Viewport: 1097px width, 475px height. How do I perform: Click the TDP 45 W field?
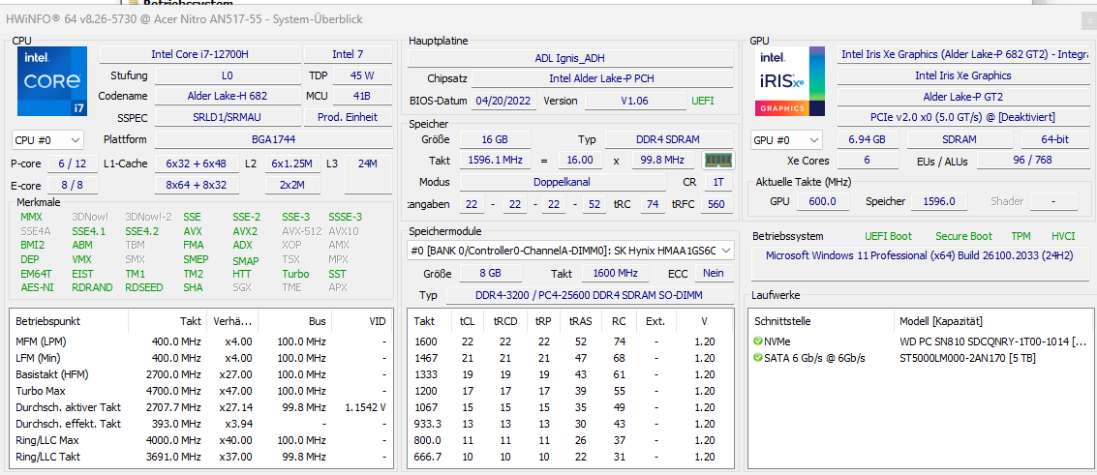[361, 75]
